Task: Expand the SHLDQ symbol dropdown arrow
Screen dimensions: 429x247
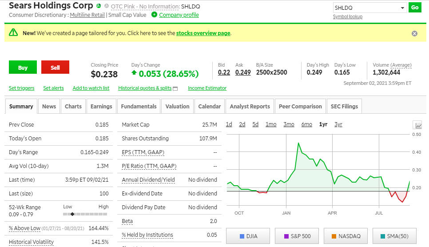Action: [x=402, y=8]
